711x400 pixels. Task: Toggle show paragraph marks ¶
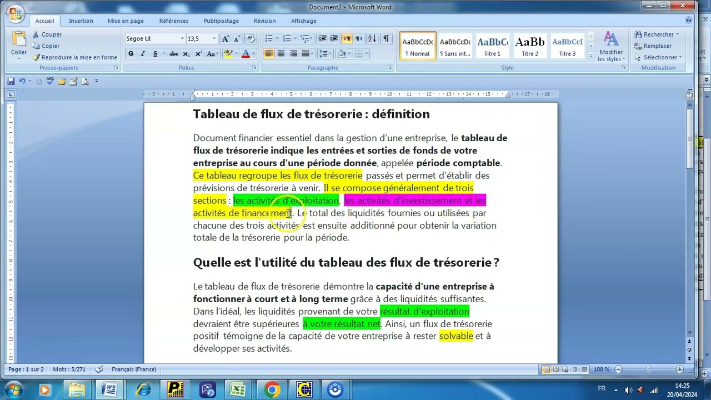386,38
